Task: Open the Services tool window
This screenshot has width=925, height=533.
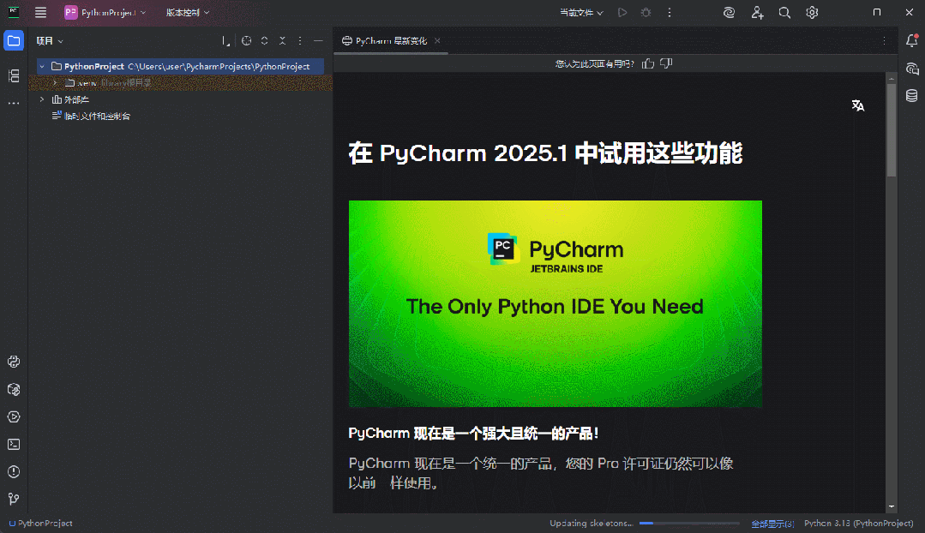Action: pyautogui.click(x=14, y=416)
